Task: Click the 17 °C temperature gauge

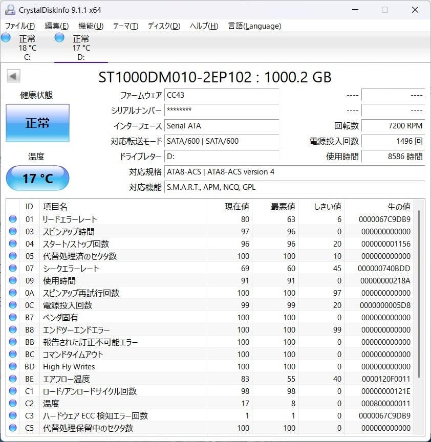Action: point(37,178)
